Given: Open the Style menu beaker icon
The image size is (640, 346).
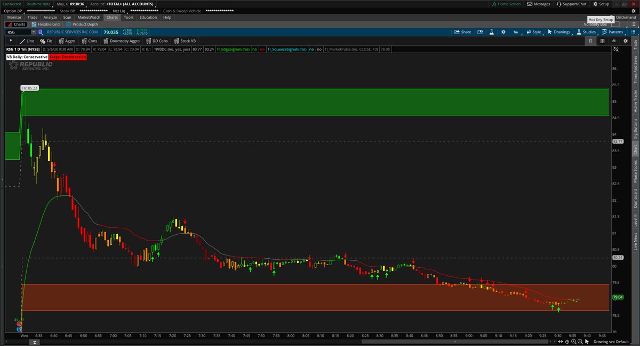Looking at the screenshot, I should (491, 32).
